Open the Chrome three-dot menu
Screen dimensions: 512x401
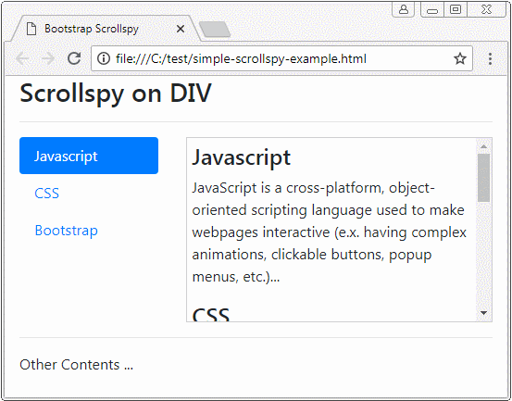click(490, 58)
